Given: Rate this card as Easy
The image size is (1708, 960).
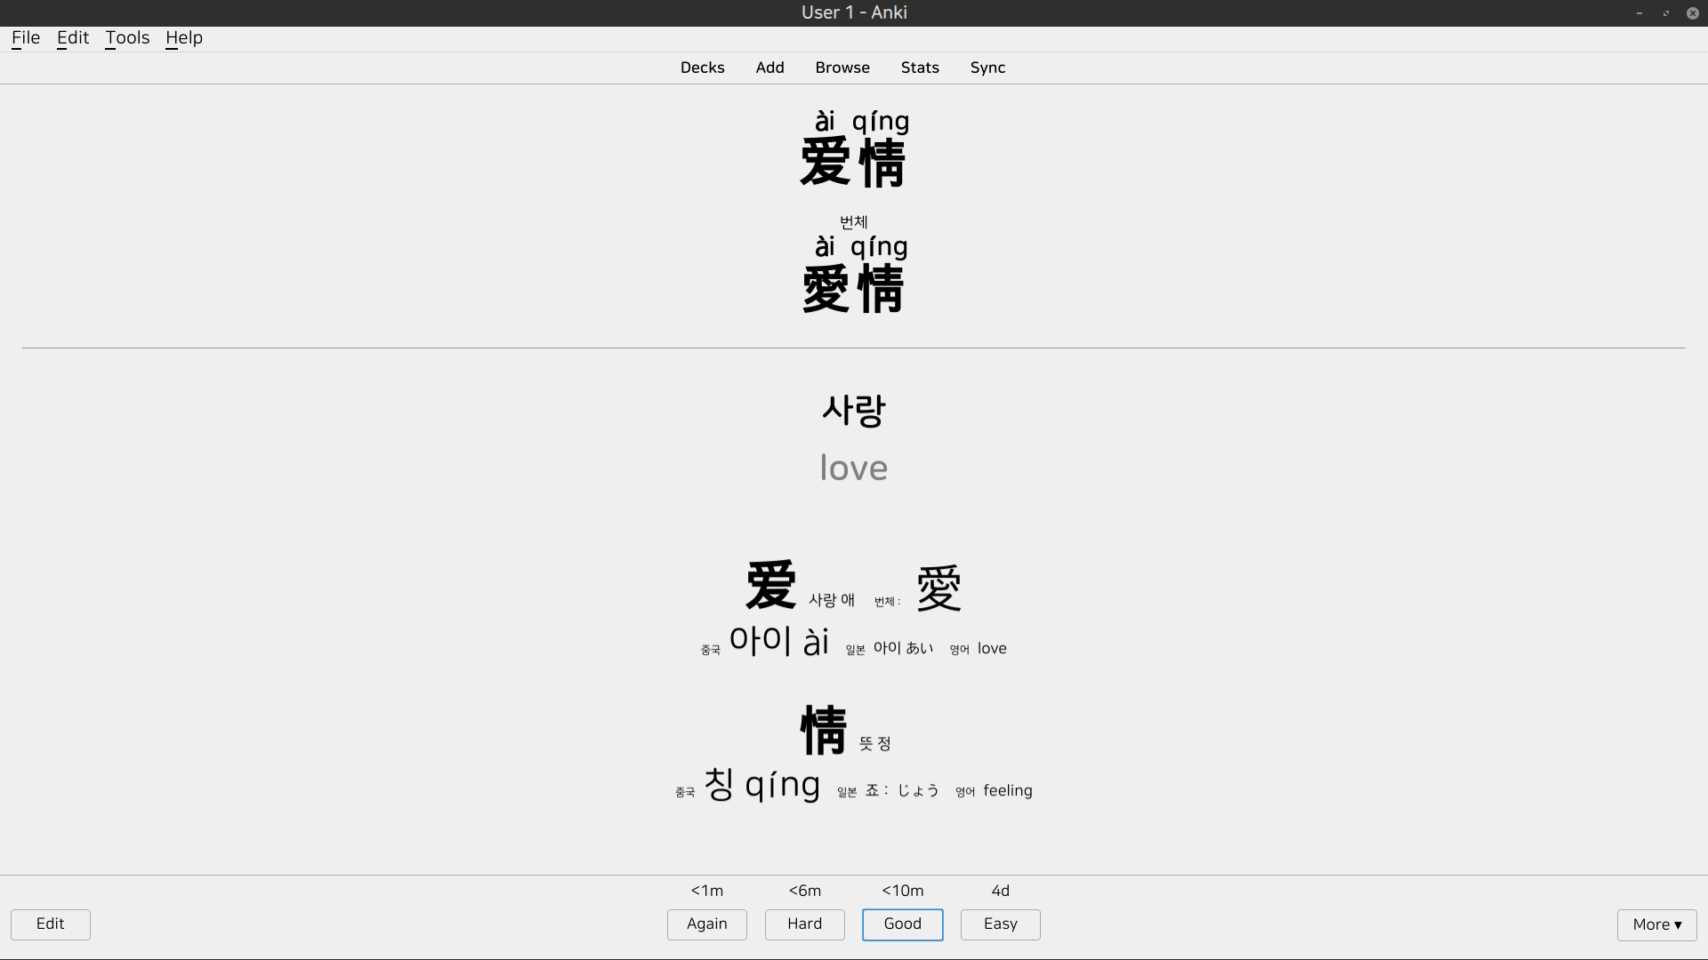Looking at the screenshot, I should click(x=1001, y=924).
